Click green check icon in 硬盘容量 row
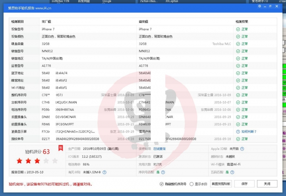 (x=238, y=44)
